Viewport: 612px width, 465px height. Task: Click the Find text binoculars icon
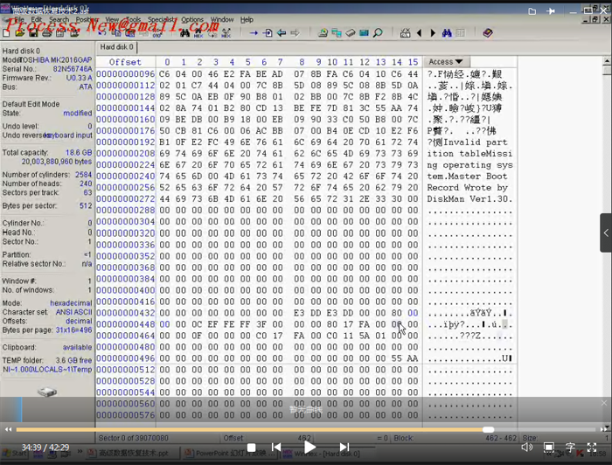coord(184,33)
